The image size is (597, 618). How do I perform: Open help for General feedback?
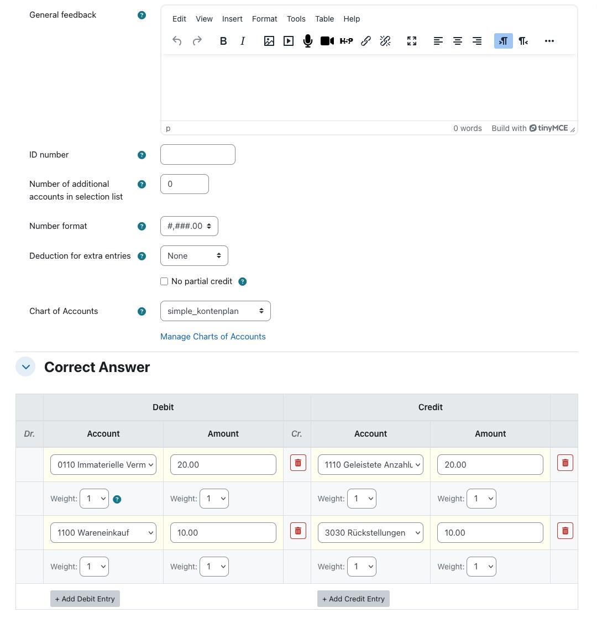[x=142, y=15]
